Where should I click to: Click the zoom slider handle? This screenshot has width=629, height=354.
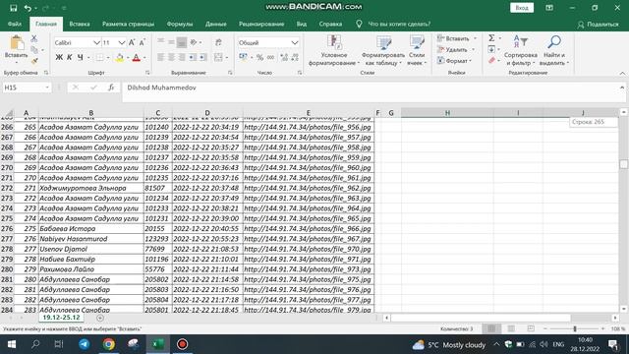pyautogui.click(x=575, y=328)
